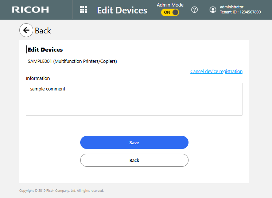
Task: Click the Tenant ID : 1234567890 text
Action: [240, 12]
